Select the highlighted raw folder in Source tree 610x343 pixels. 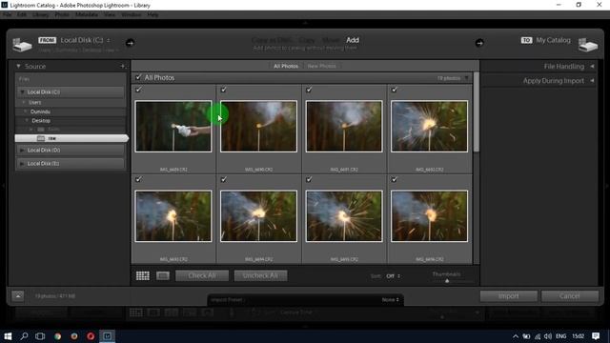[71, 138]
